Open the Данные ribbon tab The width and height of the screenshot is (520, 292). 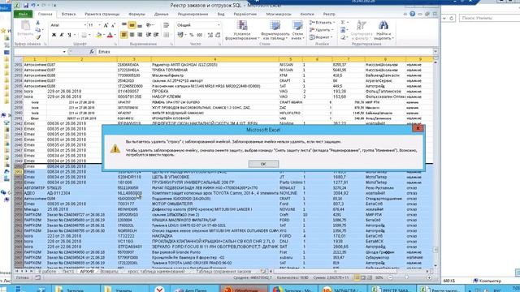coord(161,15)
